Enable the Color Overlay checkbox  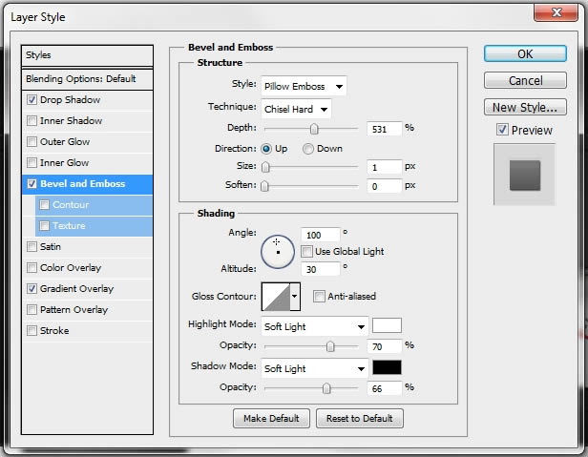31,268
